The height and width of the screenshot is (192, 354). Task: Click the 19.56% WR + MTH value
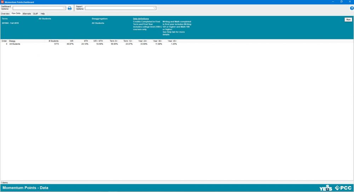99,44
